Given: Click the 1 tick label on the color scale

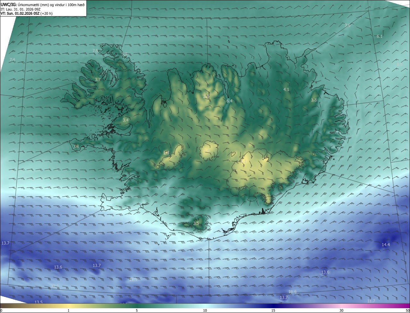Looking at the screenshot, I should 69,310.
